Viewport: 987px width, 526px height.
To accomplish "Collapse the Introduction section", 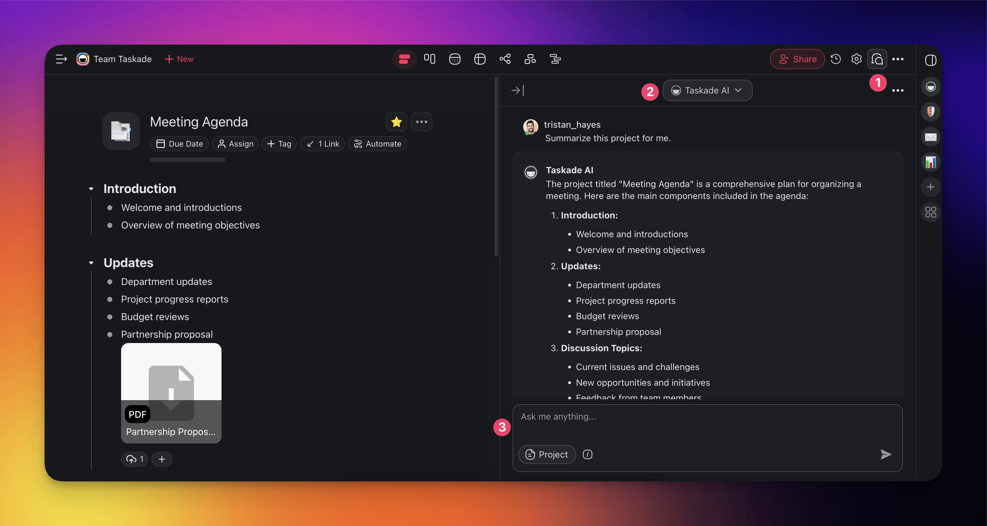I will click(91, 189).
